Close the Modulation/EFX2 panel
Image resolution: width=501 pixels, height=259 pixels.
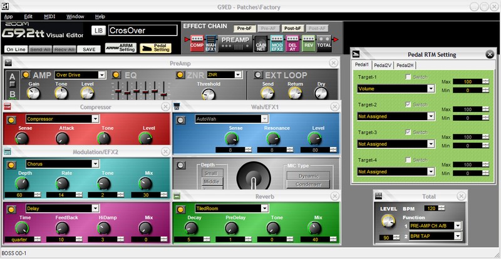(x=165, y=151)
